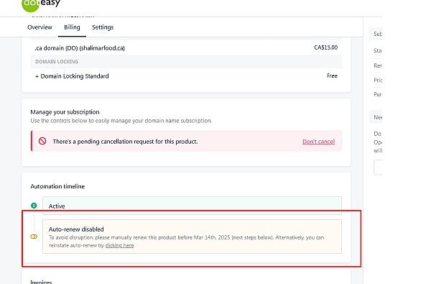Click the orange auto-renew disabled icon

34,237
